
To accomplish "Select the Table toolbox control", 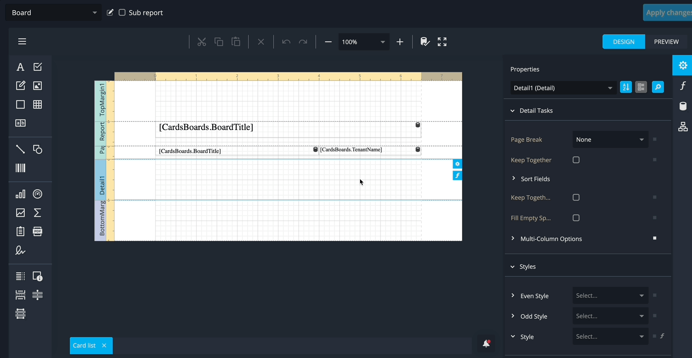I will click(x=37, y=104).
